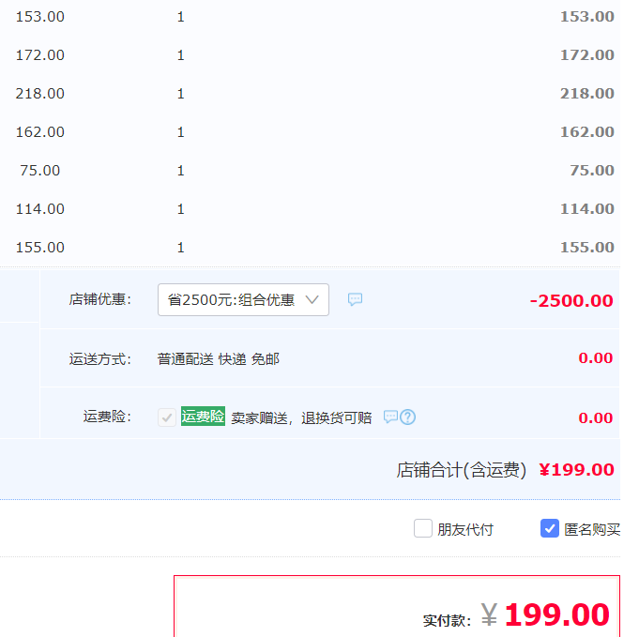Screen dimensions: 639x637
Task: Click the 店铺优惠 label
Action: 99,300
